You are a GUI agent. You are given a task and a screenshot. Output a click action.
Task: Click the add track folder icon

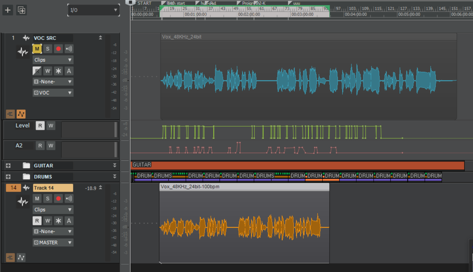[x=22, y=10]
